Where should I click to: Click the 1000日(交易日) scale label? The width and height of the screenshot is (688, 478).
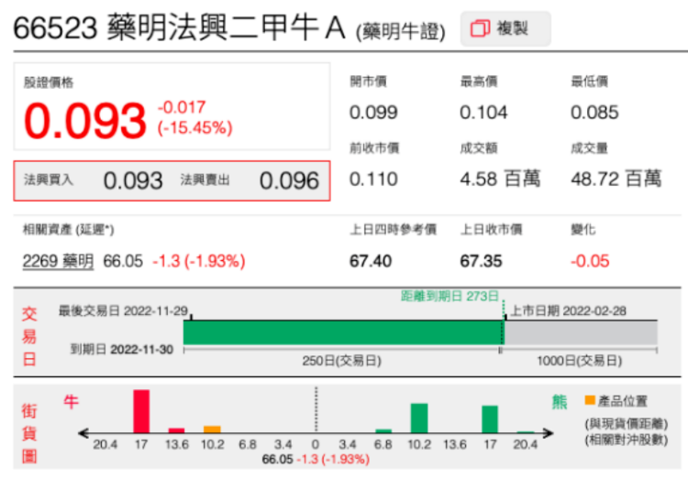point(579,361)
